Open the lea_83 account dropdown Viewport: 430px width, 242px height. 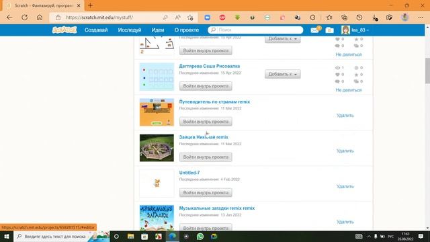pos(360,30)
